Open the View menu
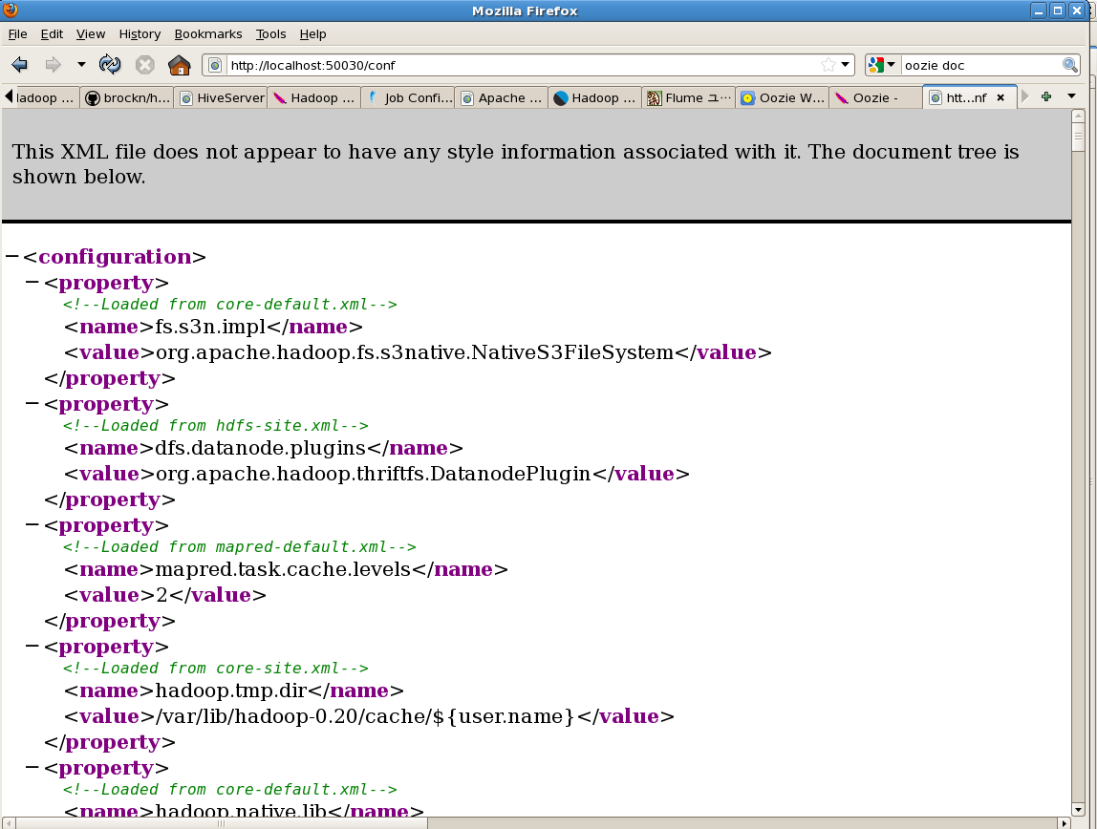The height and width of the screenshot is (829, 1097). coord(91,34)
